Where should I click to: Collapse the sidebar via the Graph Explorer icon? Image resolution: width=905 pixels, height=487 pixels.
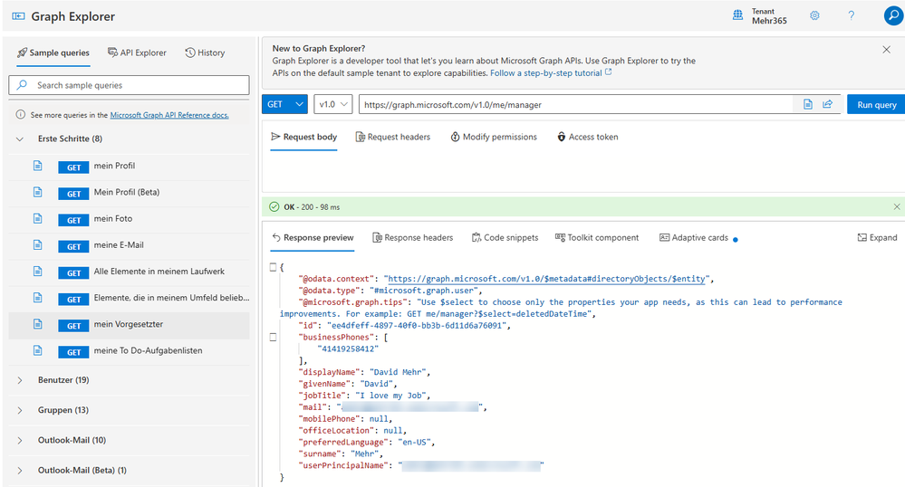coord(18,16)
